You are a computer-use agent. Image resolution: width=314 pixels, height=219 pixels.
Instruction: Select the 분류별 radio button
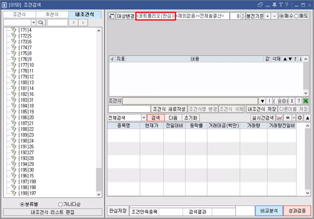(22, 204)
